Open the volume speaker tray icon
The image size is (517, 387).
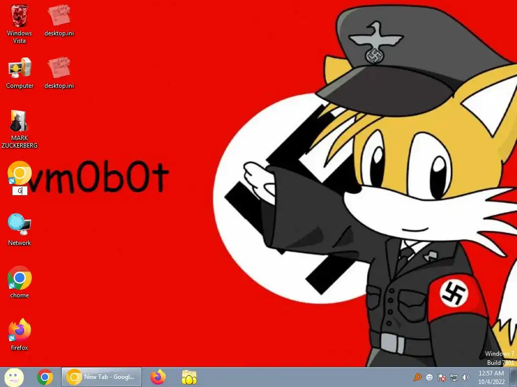pyautogui.click(x=466, y=377)
